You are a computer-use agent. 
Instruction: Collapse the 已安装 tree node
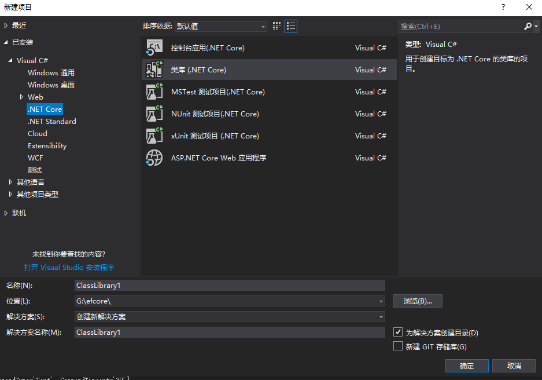6,42
